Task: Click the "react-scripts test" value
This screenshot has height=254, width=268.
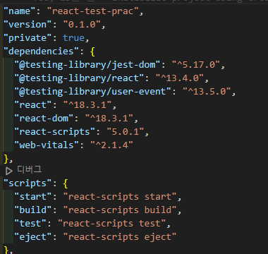Action: [112, 224]
